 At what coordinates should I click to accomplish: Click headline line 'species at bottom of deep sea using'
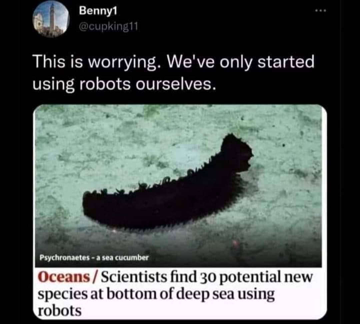coord(156,295)
